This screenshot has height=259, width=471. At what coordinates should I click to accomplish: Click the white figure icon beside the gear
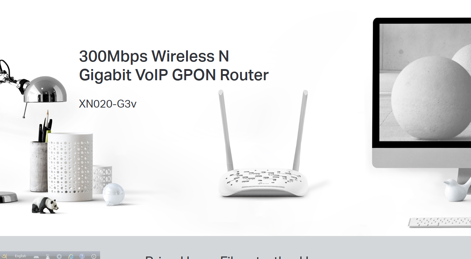point(48,256)
